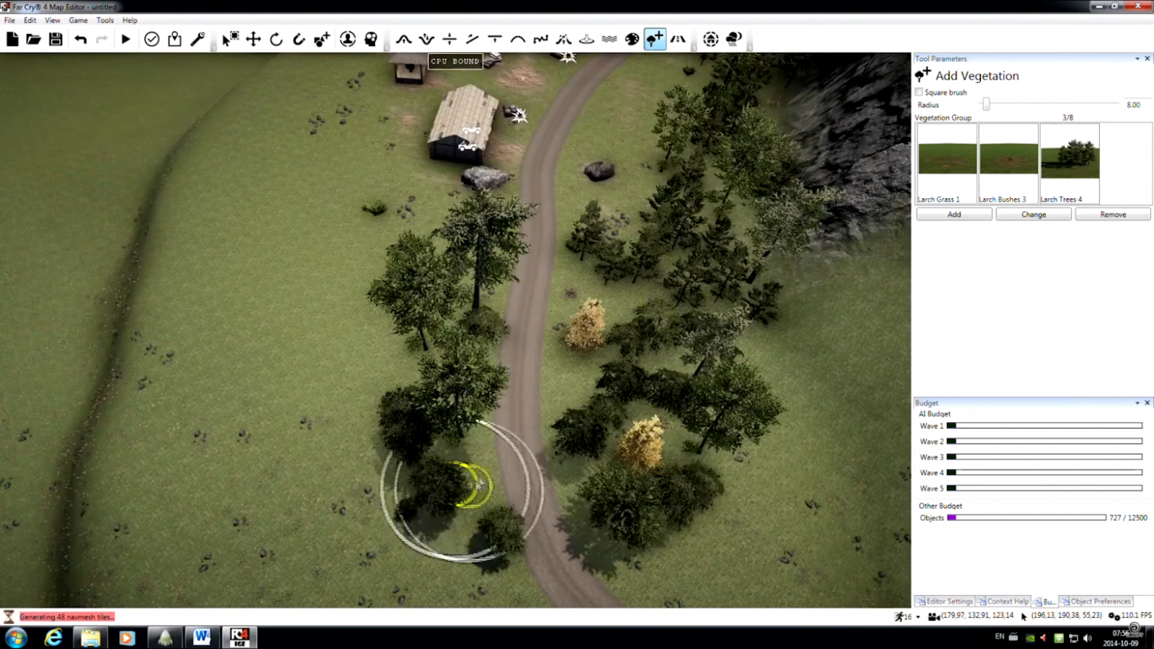Undo the last action
The height and width of the screenshot is (649, 1154).
[81, 39]
